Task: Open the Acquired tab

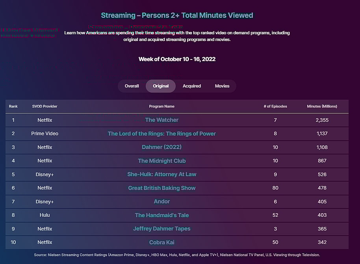Action: tap(192, 86)
